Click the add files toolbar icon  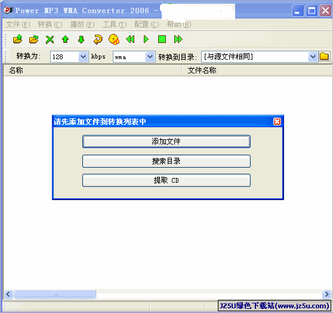[x=18, y=39]
